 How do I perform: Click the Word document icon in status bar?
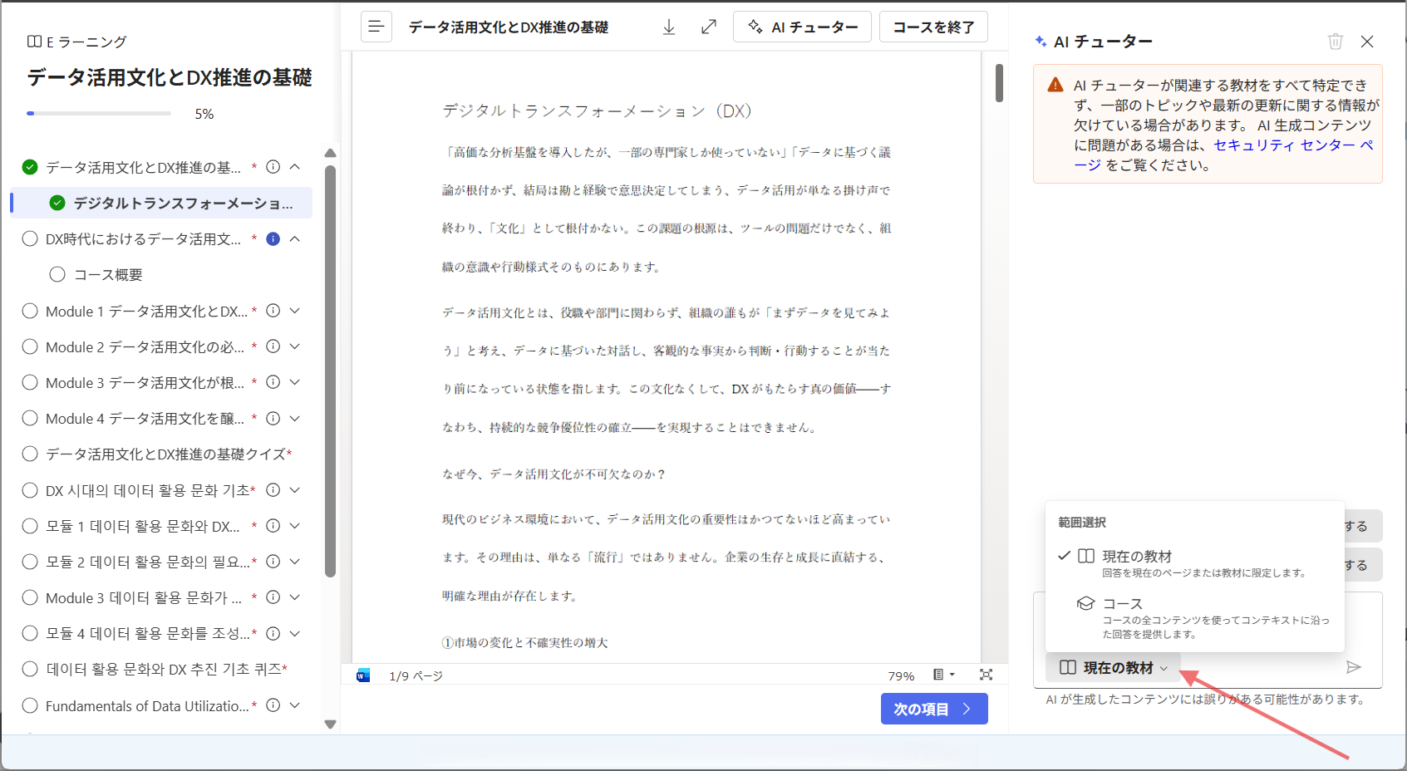363,675
